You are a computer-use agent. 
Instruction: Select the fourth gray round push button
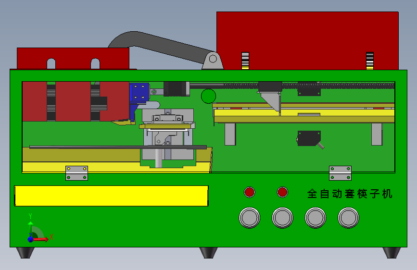pos(348,218)
